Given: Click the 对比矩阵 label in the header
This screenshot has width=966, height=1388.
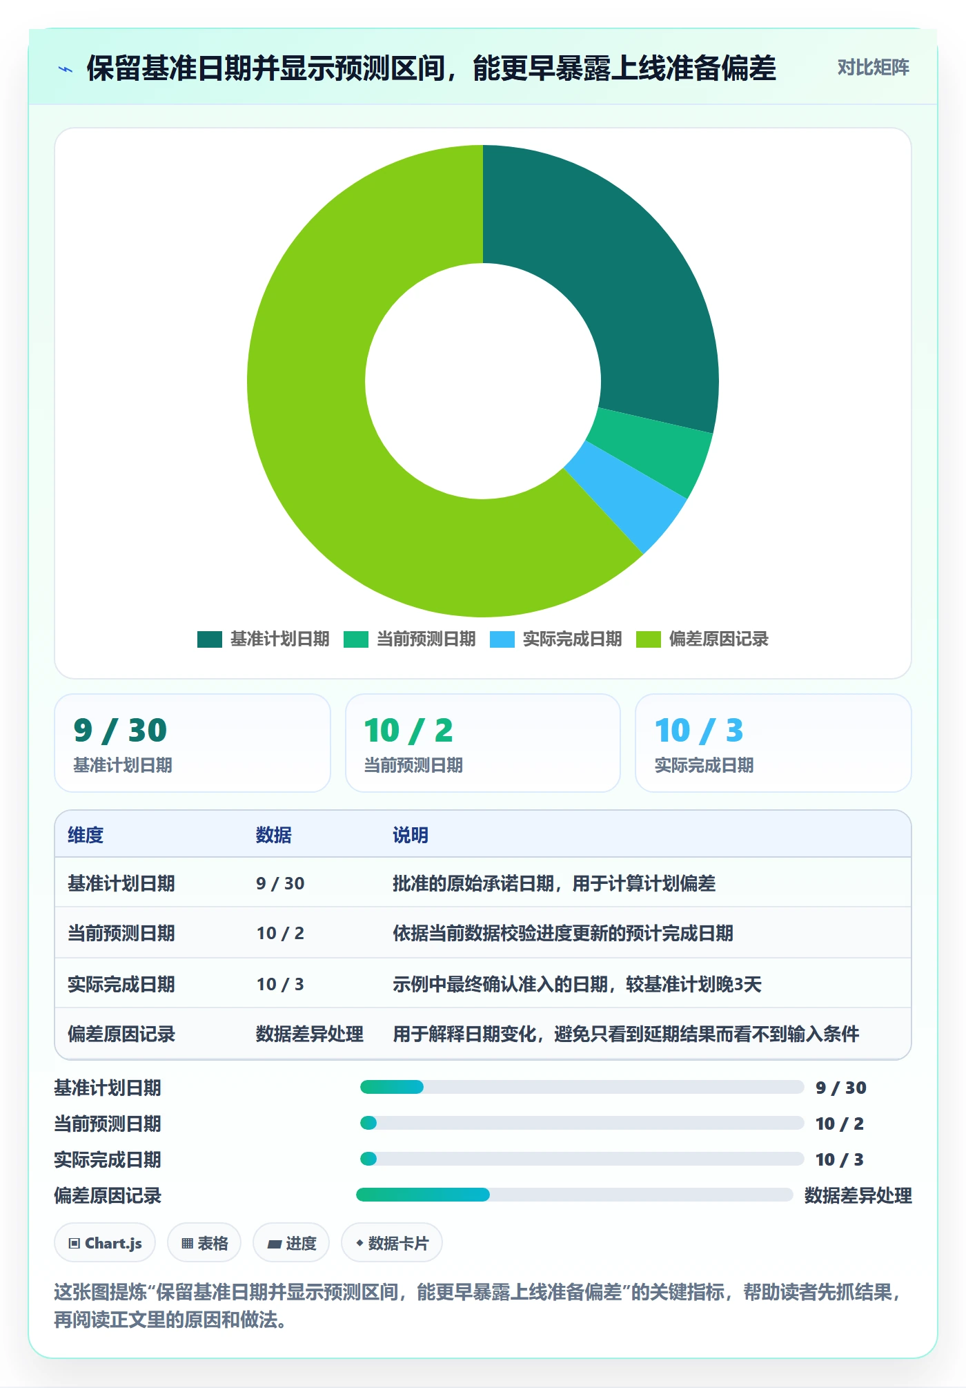Looking at the screenshot, I should (873, 68).
